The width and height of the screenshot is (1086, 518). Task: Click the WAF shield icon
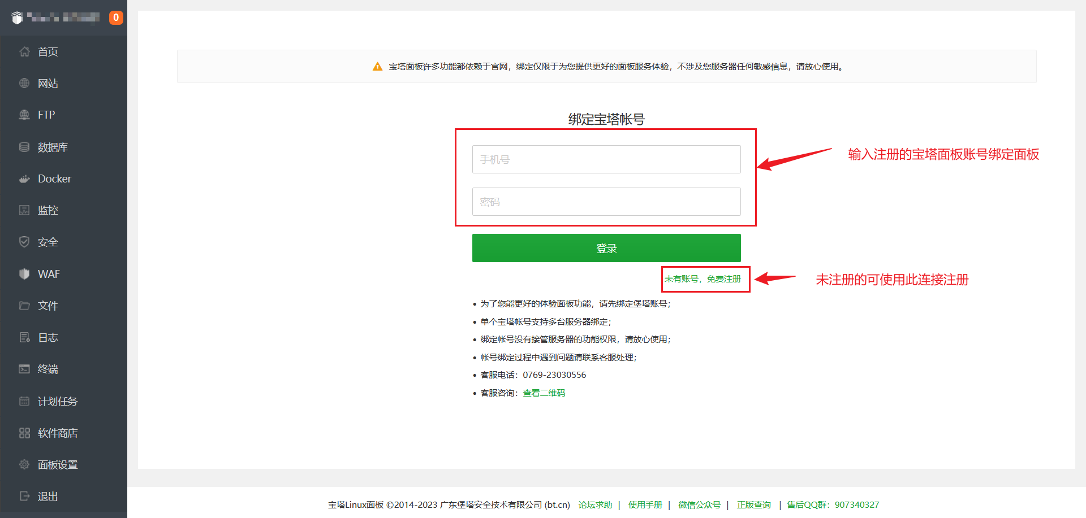click(24, 274)
